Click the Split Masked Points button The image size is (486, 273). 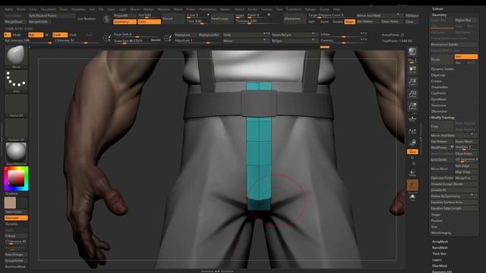tap(52, 15)
